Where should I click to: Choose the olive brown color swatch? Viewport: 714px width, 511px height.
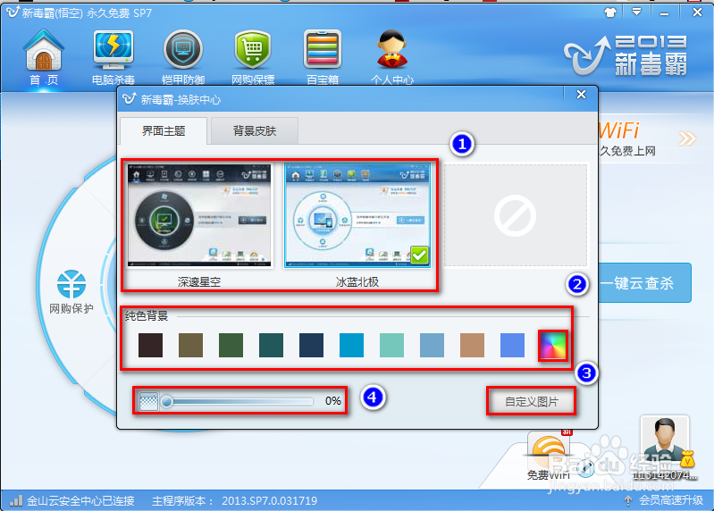coord(191,345)
